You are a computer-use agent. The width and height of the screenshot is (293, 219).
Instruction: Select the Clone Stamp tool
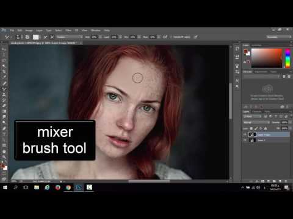pyautogui.click(x=4, y=94)
